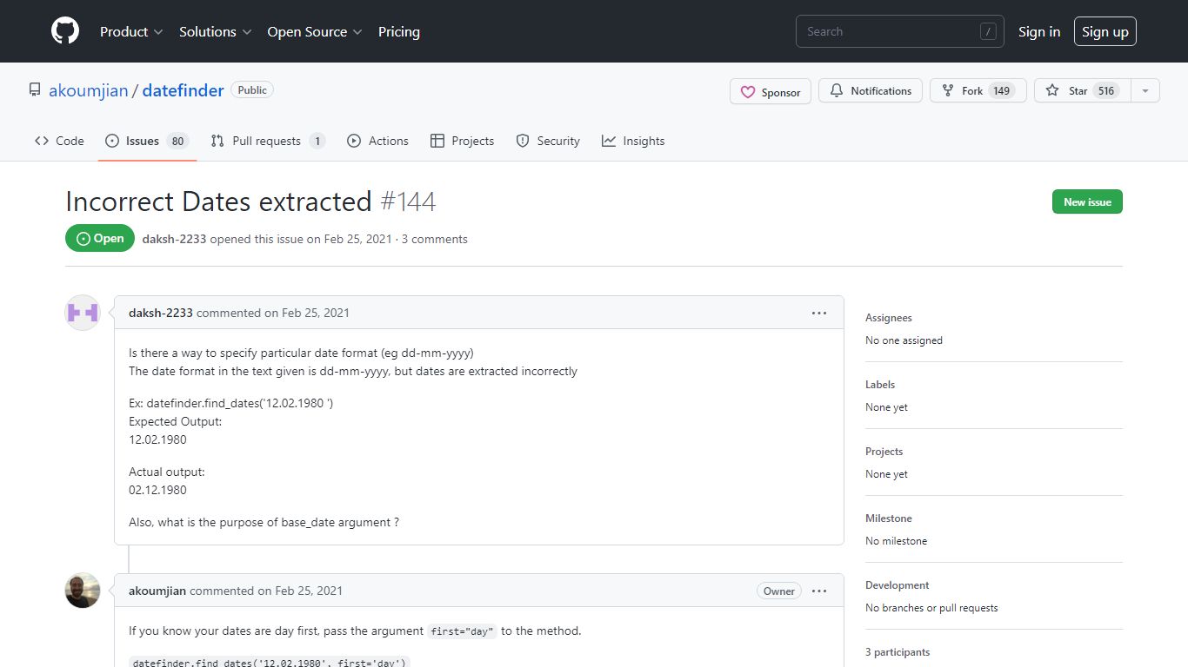Click the 'No milestone' text
Screen dimensions: 1188x667
pyautogui.click(x=897, y=541)
